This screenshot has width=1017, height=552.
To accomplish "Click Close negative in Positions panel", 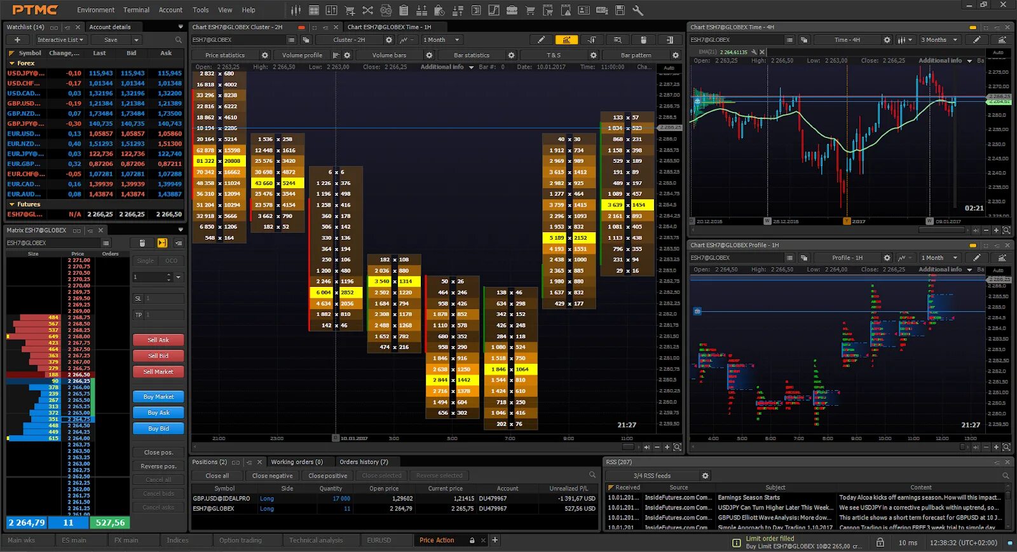I will click(x=272, y=476).
